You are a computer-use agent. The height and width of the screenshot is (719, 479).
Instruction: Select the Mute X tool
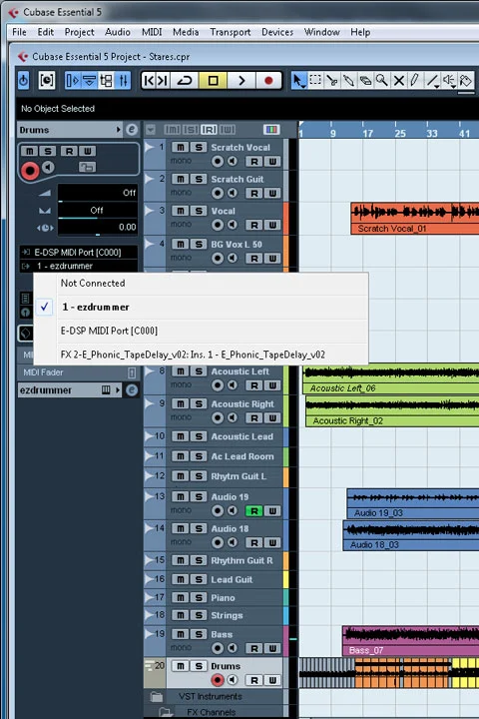click(399, 81)
